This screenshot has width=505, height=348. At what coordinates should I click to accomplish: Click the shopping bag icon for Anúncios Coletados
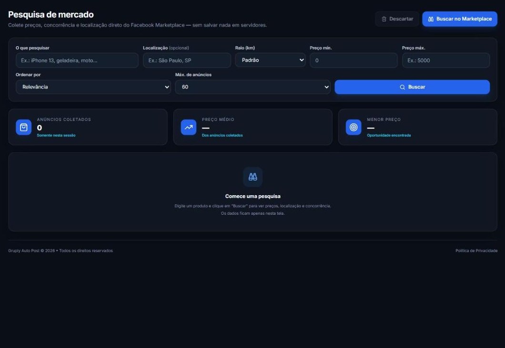(23, 127)
